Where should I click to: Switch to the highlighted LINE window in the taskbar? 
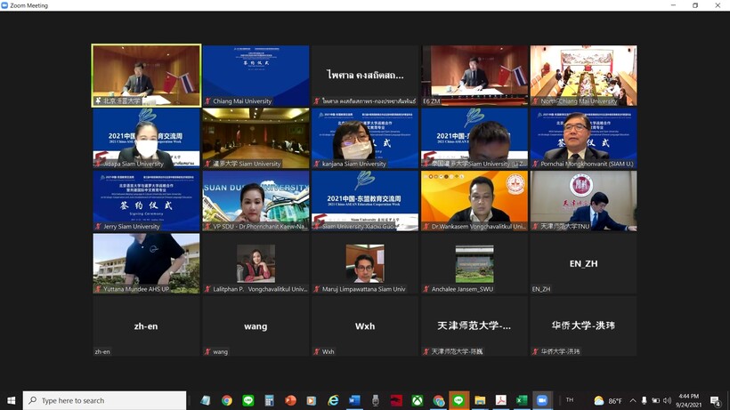458,400
